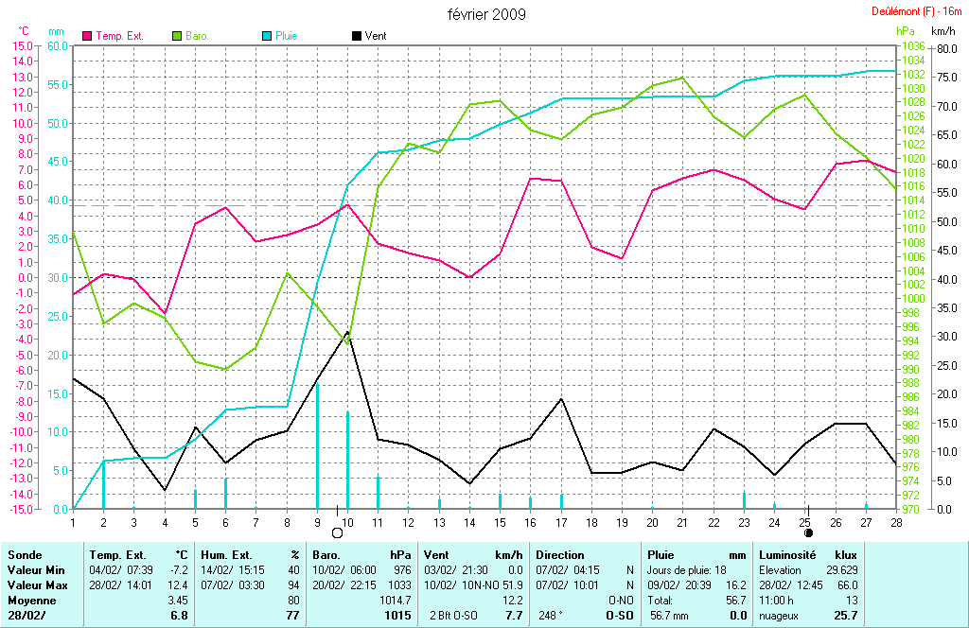Click the cyan Pluie legend square

click(x=267, y=36)
